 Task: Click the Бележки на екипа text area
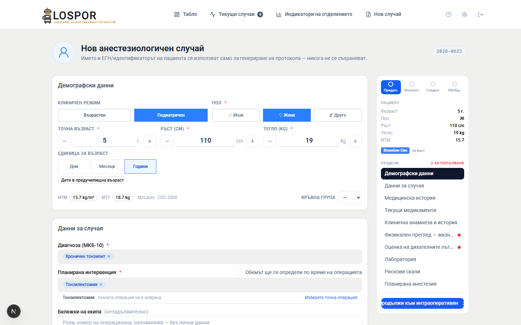210,321
